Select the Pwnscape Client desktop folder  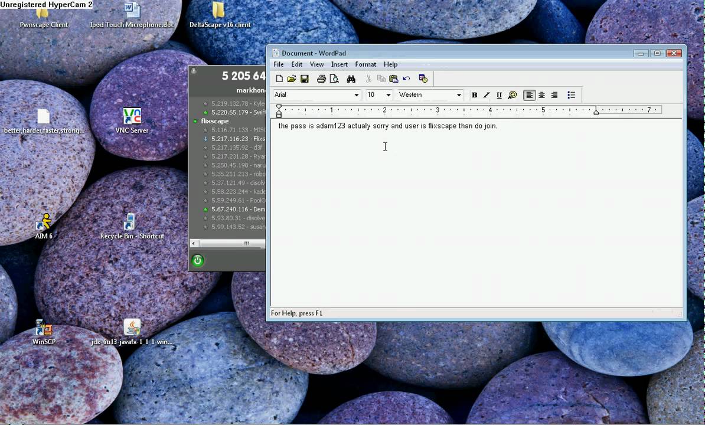pyautogui.click(x=44, y=16)
